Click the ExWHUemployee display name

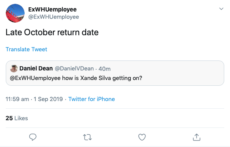pyautogui.click(x=52, y=10)
